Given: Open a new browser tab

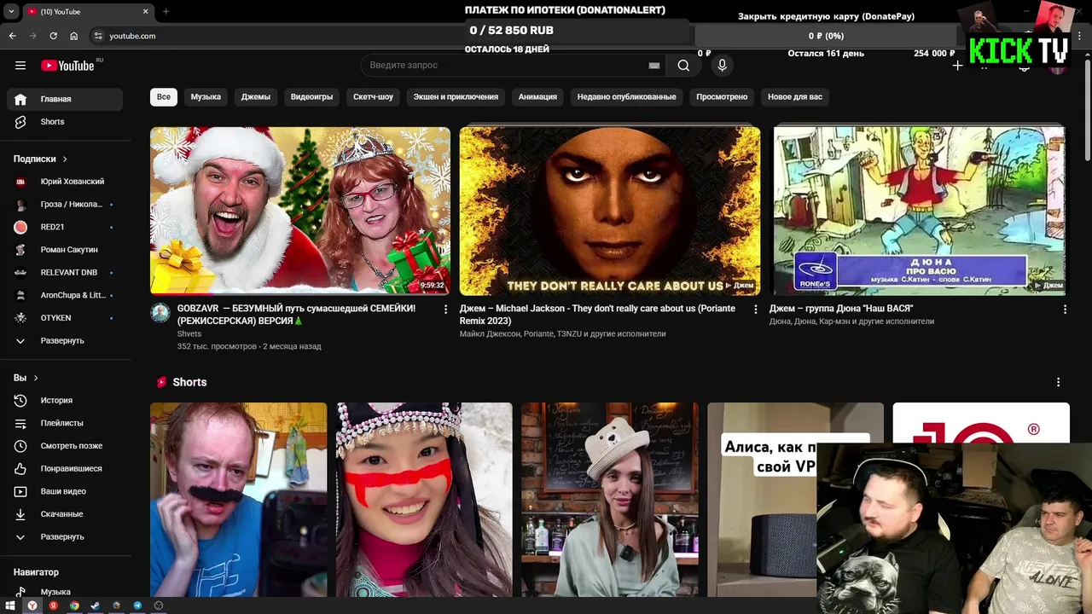Looking at the screenshot, I should pos(166,12).
